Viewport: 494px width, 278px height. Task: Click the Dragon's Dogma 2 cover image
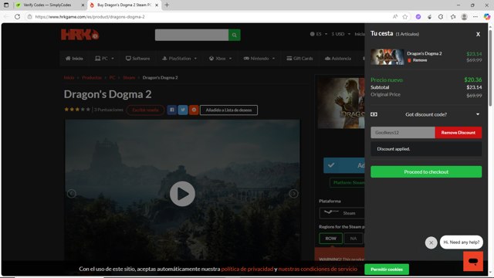(341, 103)
